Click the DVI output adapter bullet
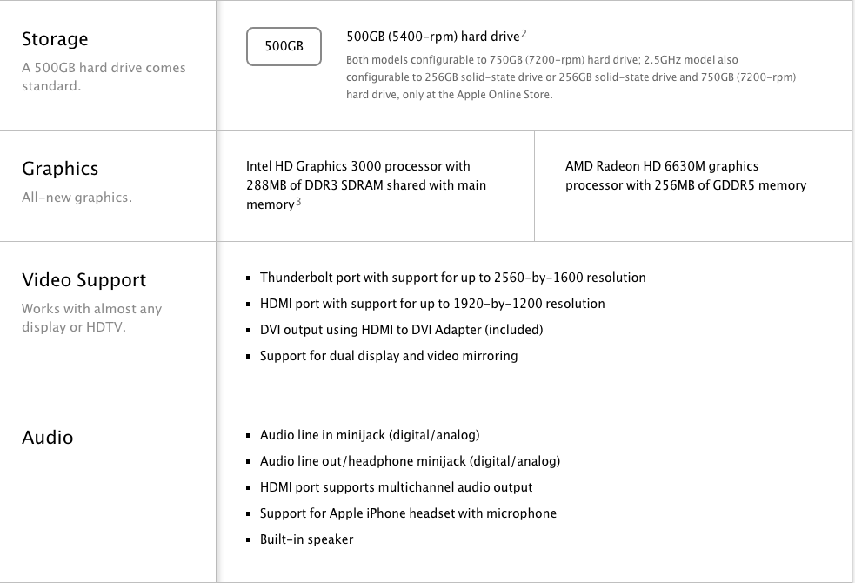This screenshot has width=855, height=583. click(x=401, y=330)
